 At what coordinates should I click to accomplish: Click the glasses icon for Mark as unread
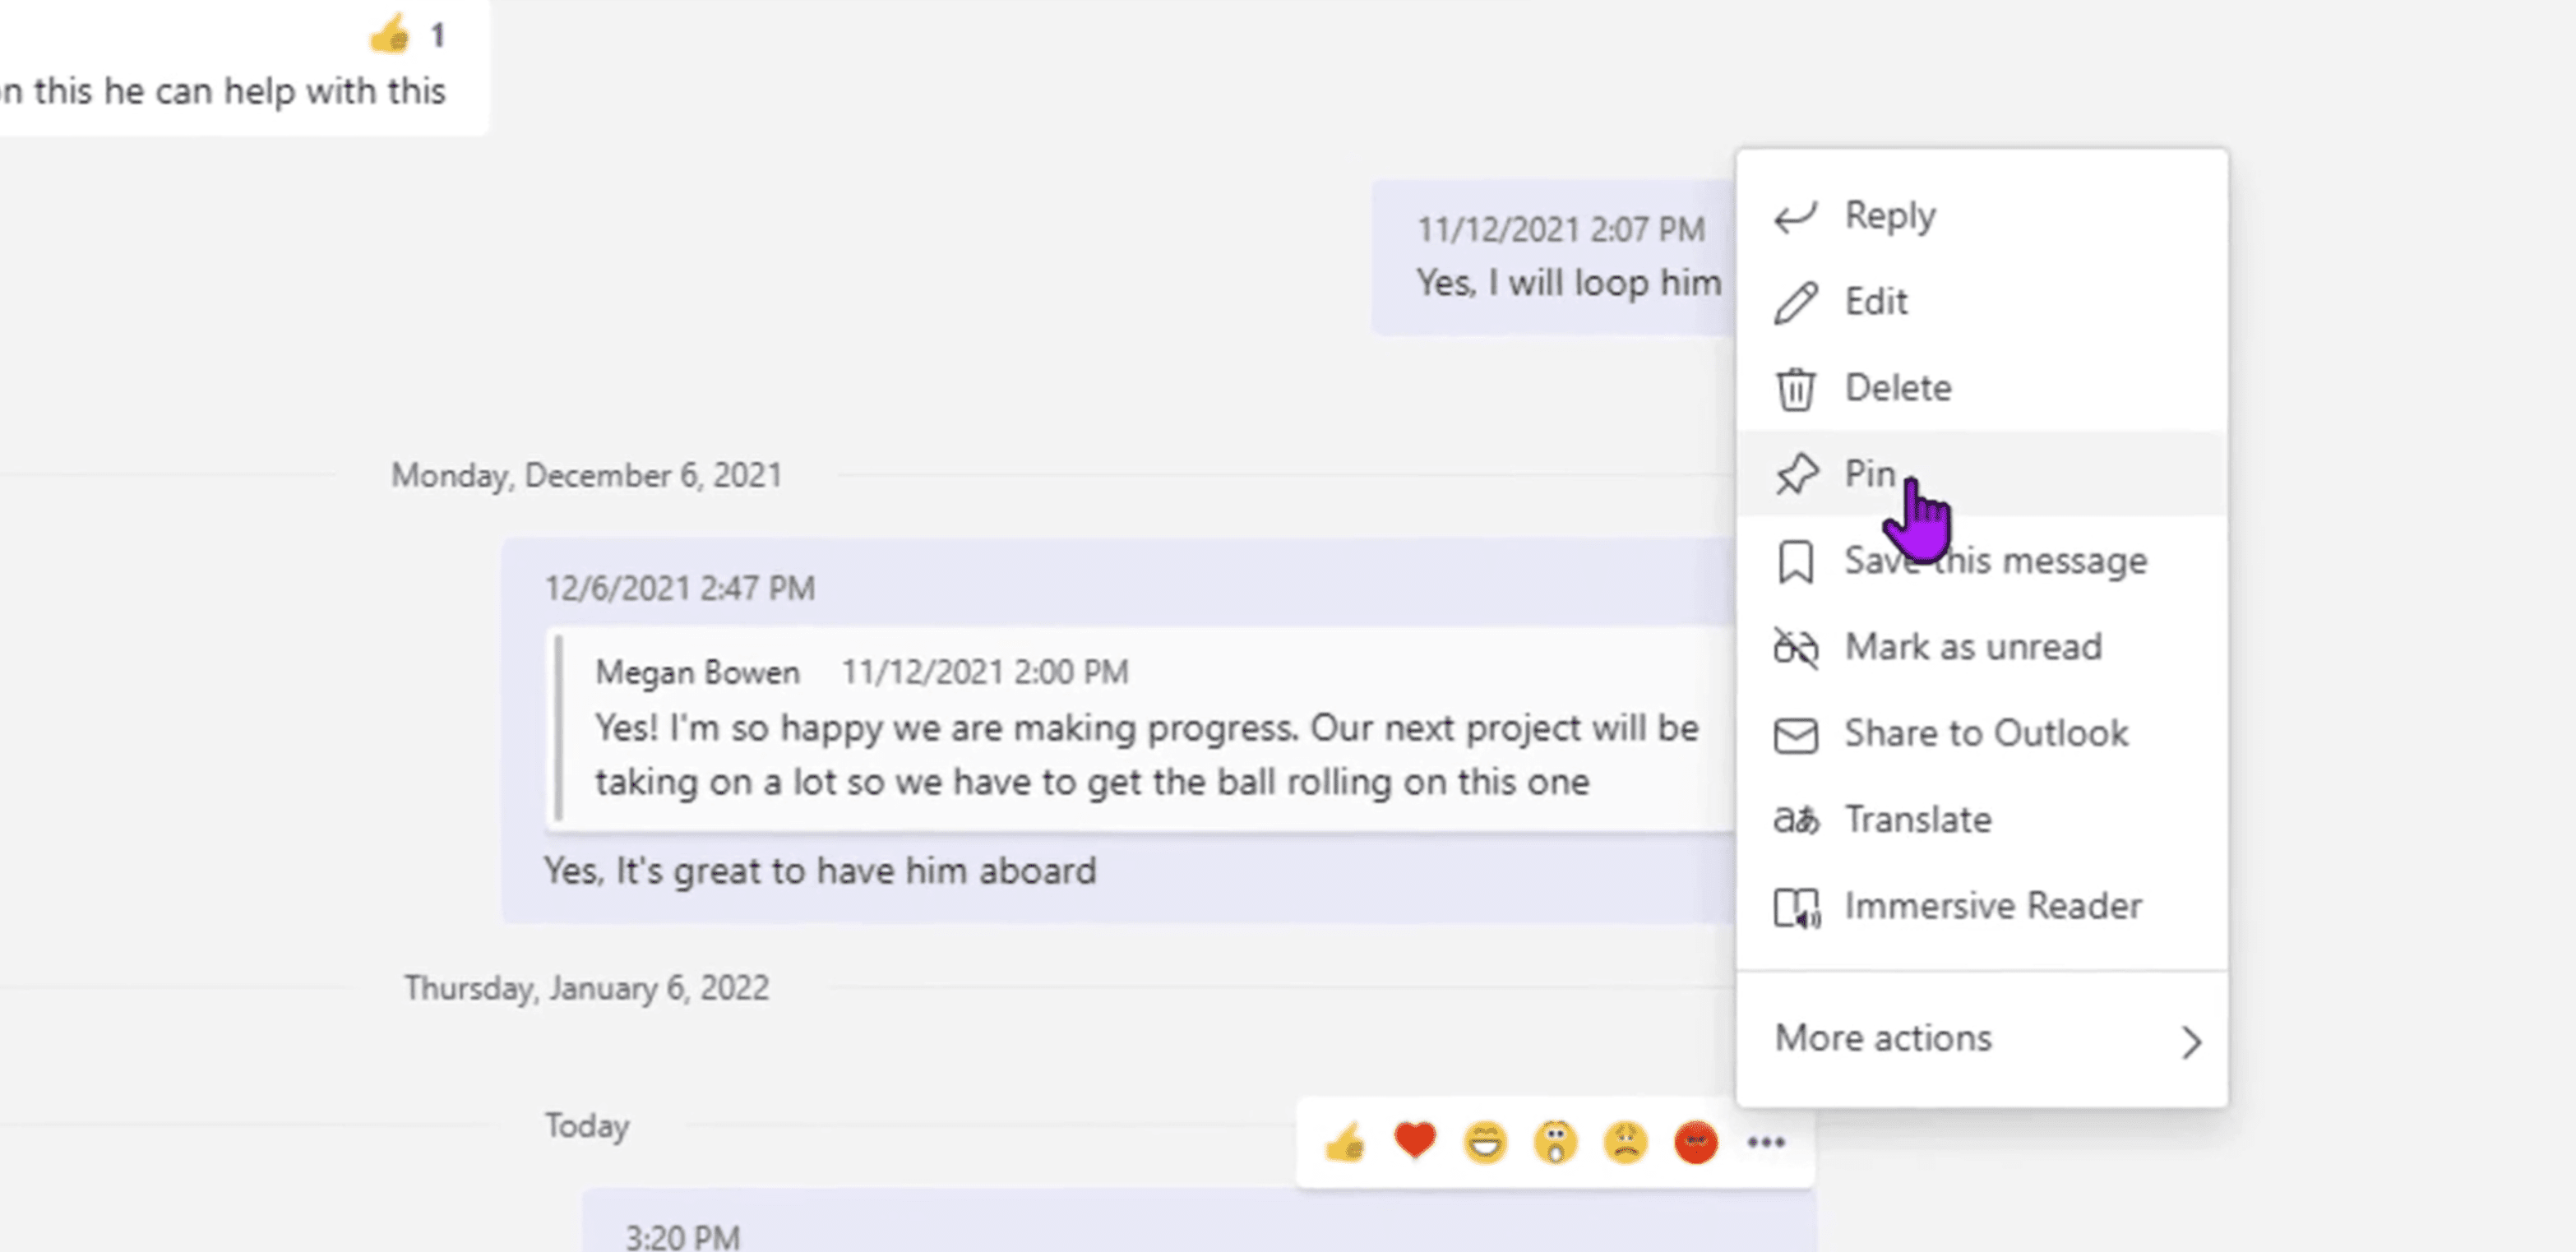(1795, 647)
